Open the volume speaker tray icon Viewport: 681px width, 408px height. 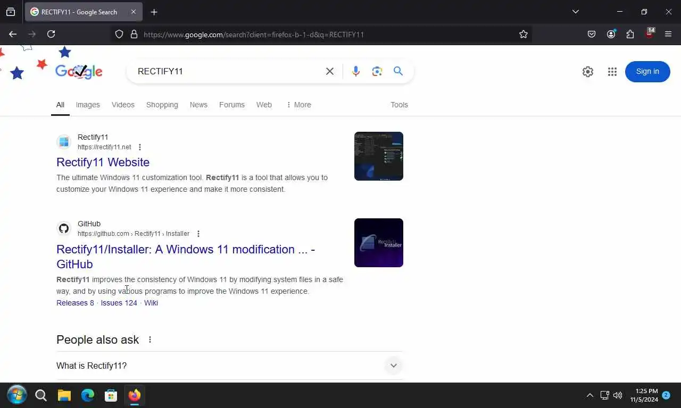(x=618, y=395)
